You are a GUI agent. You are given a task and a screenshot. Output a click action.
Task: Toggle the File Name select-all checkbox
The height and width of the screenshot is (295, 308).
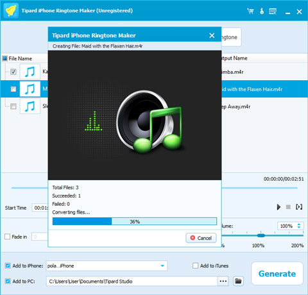coord(4,58)
